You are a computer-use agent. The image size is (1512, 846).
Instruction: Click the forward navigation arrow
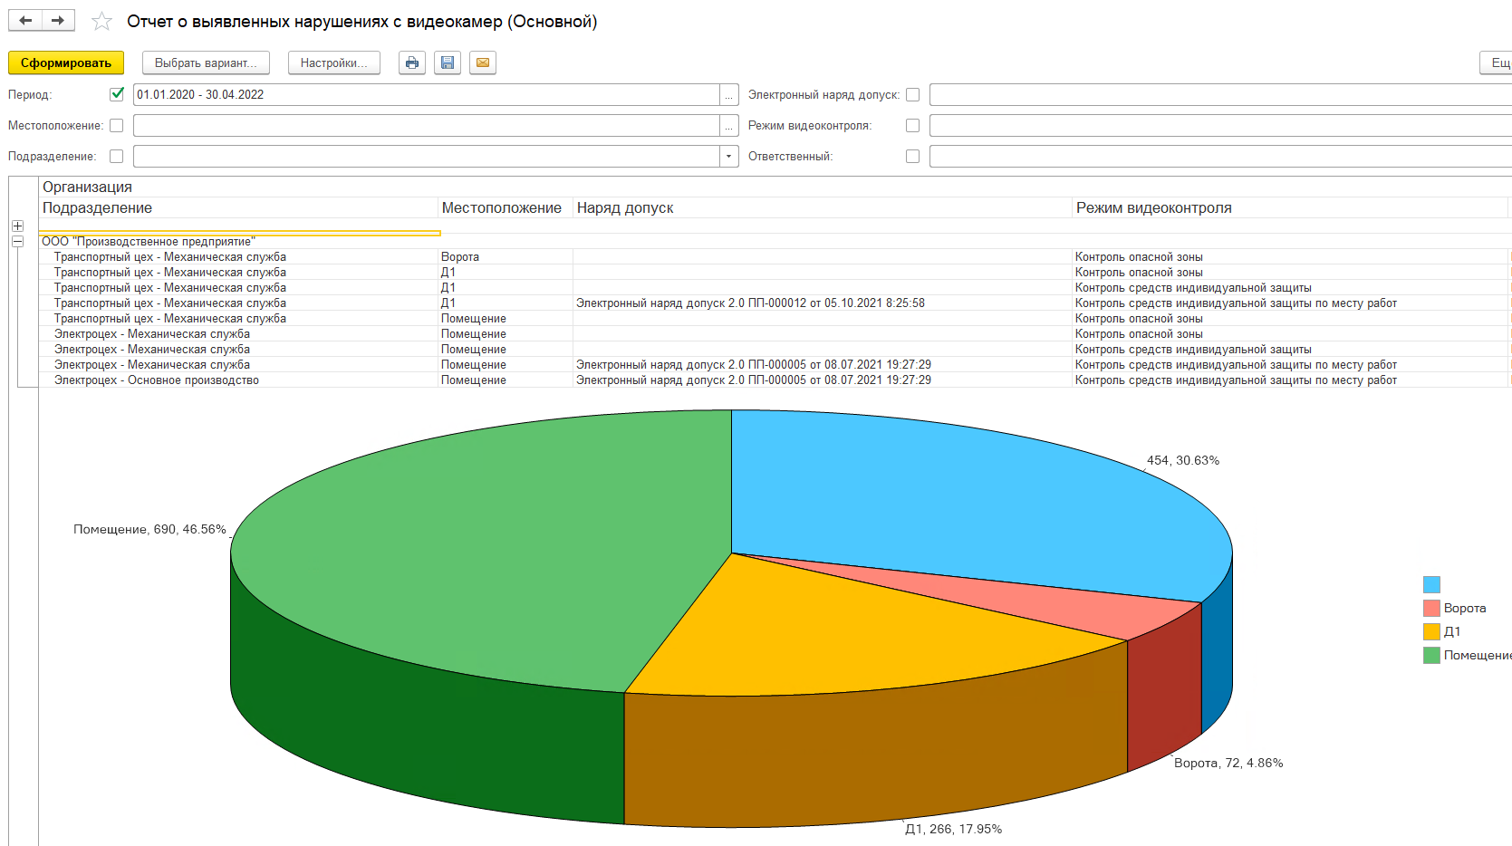point(58,20)
